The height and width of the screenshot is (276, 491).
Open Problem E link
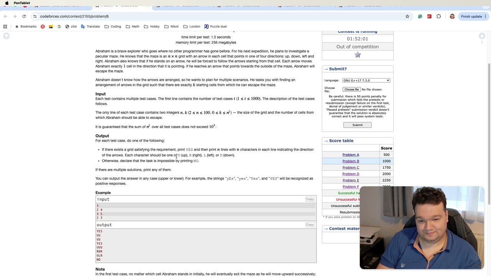point(351,180)
